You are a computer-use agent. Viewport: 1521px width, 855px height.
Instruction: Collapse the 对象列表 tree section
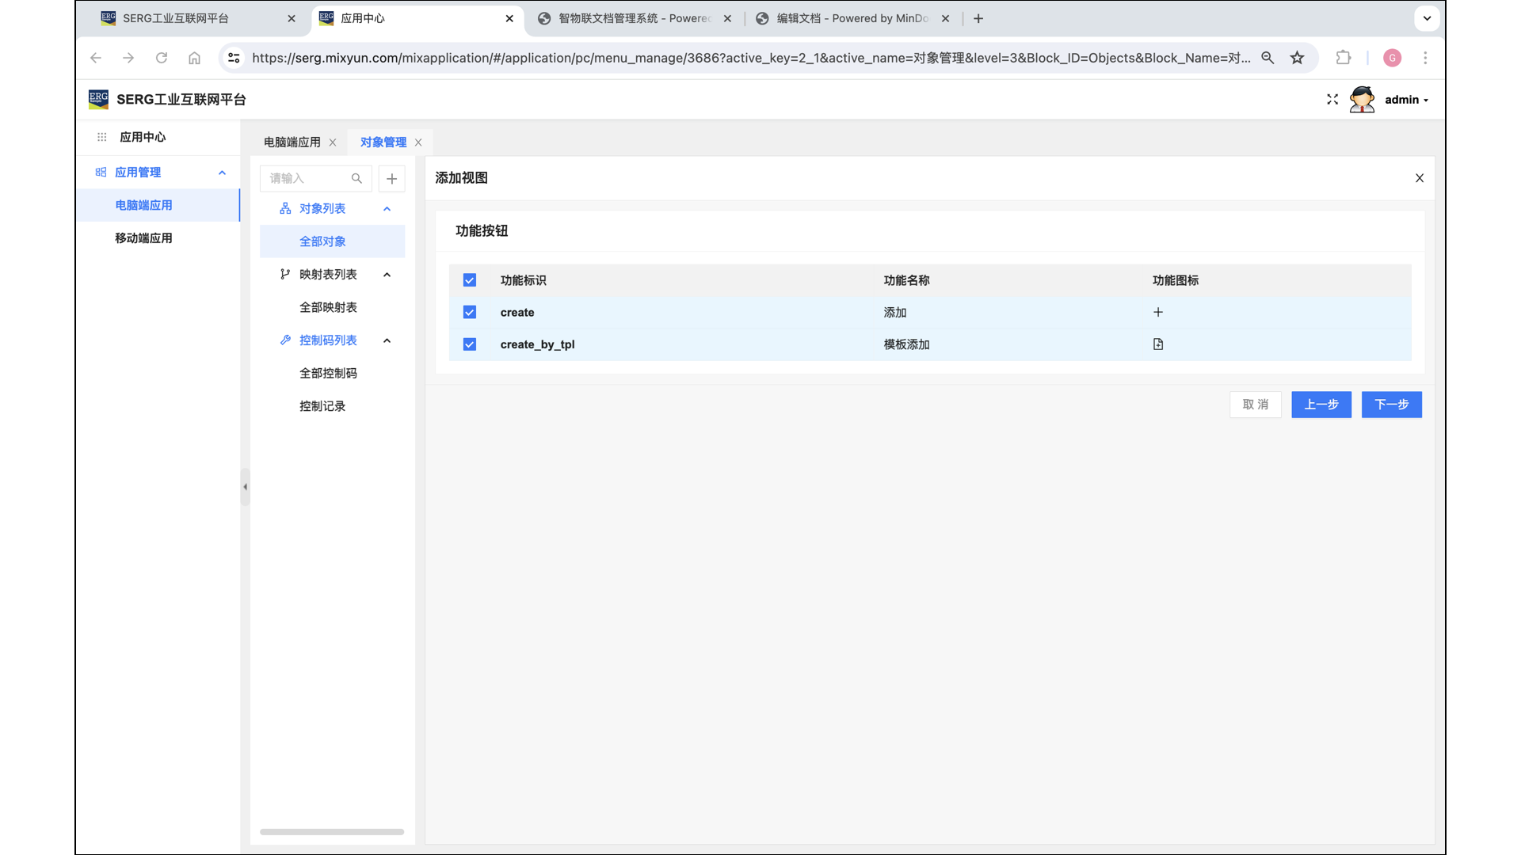pyautogui.click(x=387, y=209)
